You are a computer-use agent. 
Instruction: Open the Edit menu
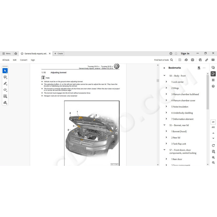point(15,60)
